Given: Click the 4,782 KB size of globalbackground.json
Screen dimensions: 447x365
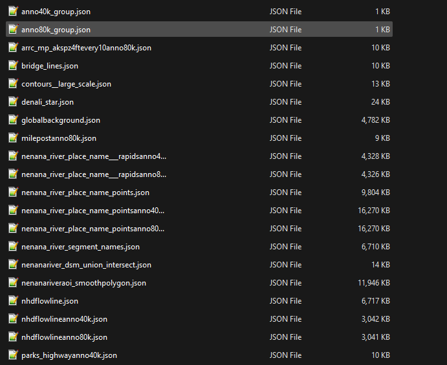Looking at the screenshot, I should point(375,120).
